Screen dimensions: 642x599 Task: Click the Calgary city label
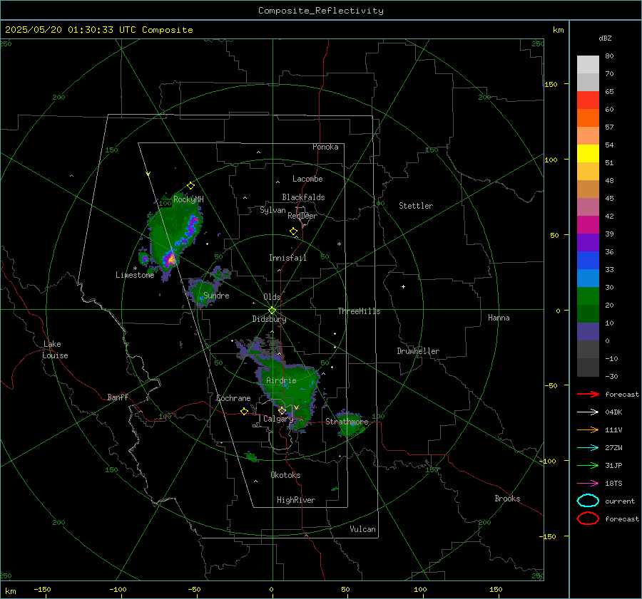(x=278, y=419)
